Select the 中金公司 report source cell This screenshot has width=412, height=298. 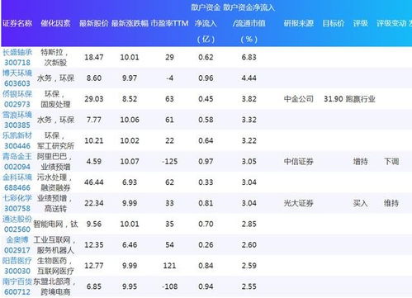click(299, 99)
